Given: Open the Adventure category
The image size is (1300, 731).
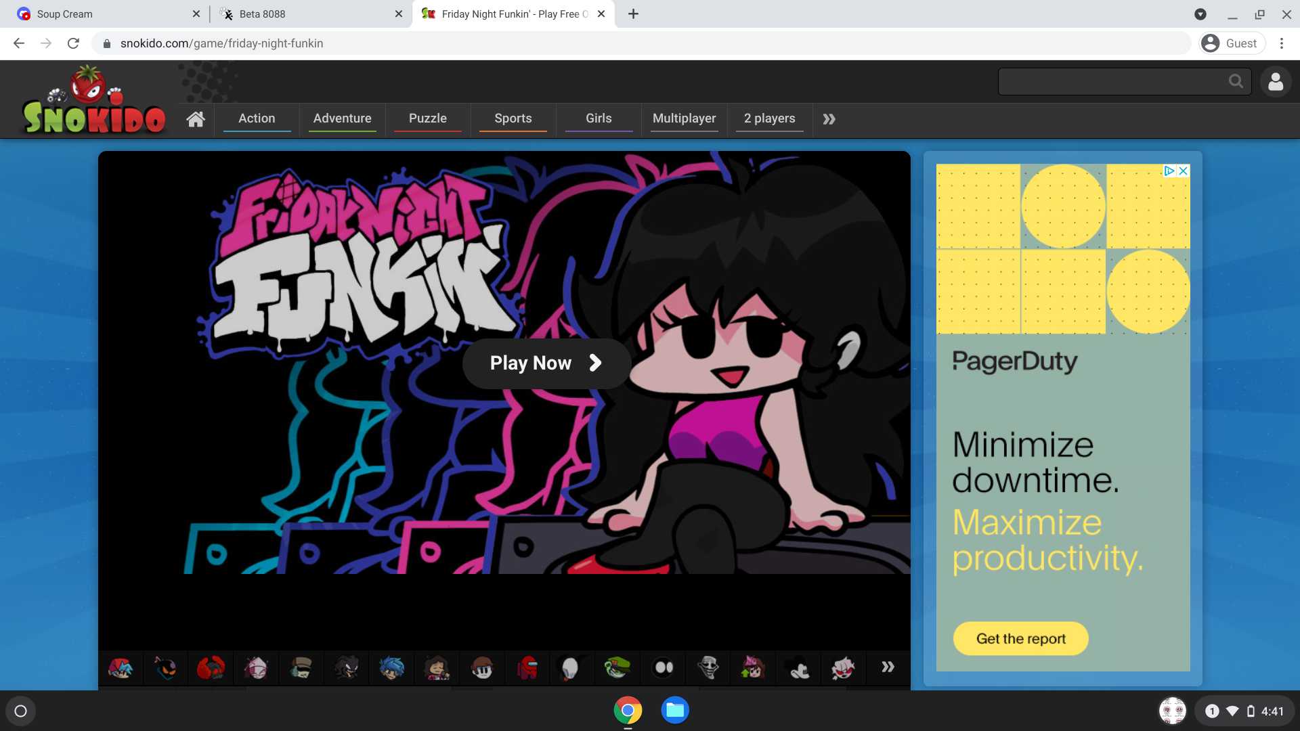Looking at the screenshot, I should click(x=342, y=118).
